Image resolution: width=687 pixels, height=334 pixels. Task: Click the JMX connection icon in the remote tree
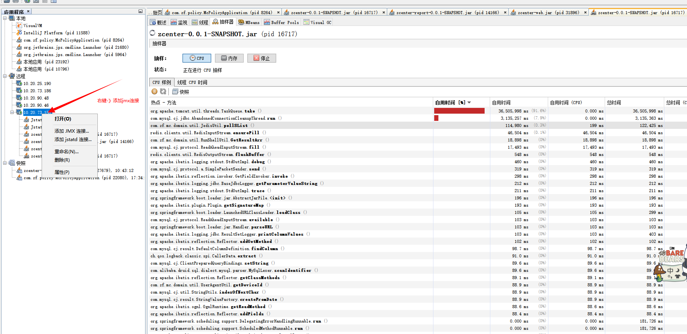coord(26,156)
